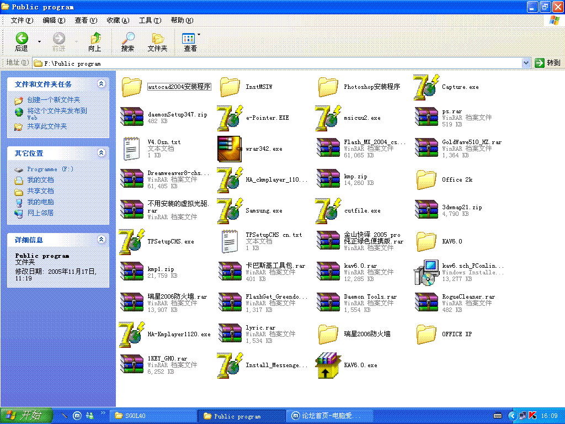Click 创建一个新文件夹 link
The height and width of the screenshot is (424, 565).
coord(54,100)
